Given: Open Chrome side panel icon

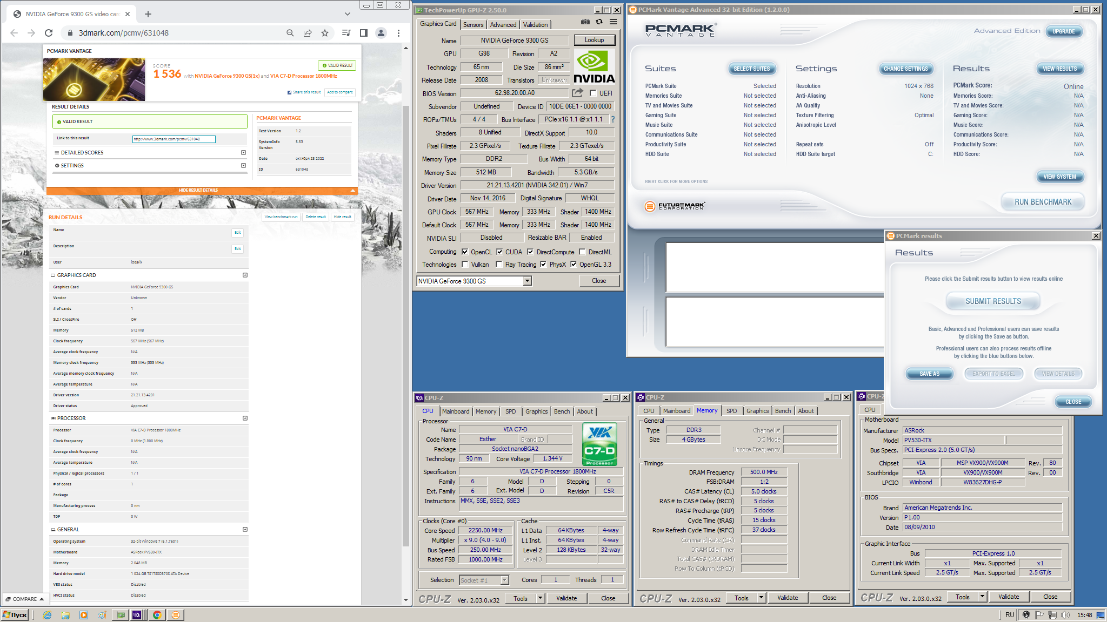Looking at the screenshot, I should pyautogui.click(x=364, y=33).
